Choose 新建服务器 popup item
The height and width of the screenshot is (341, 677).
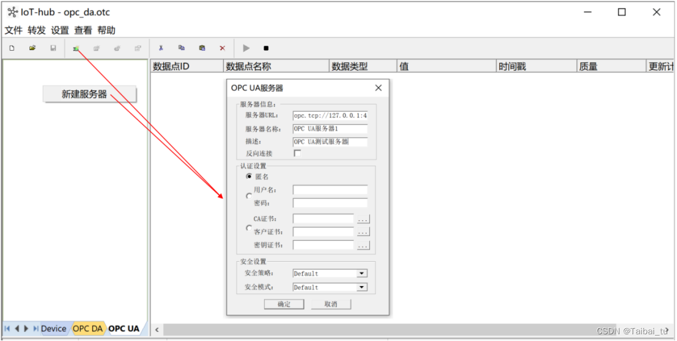coord(89,95)
